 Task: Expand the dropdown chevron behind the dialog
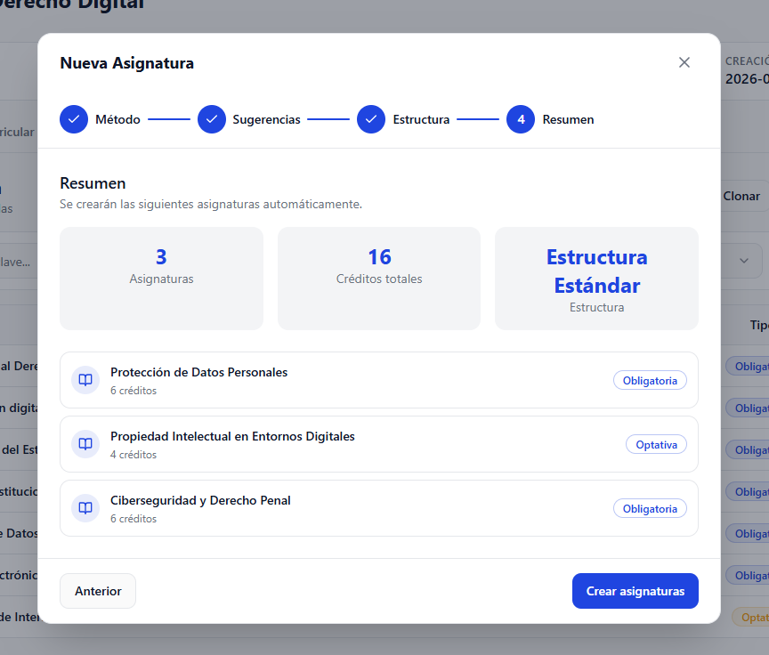[744, 261]
